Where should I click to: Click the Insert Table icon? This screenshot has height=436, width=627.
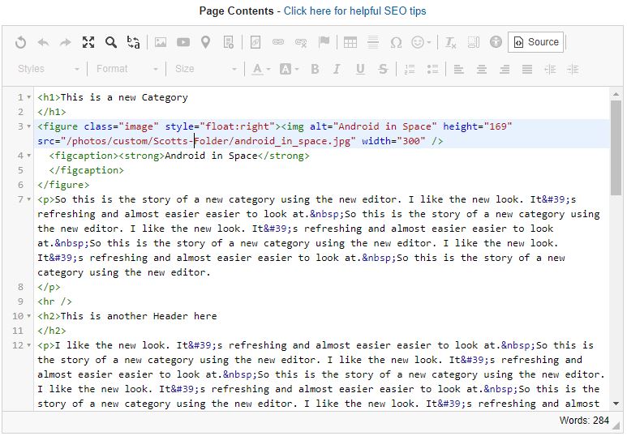350,42
